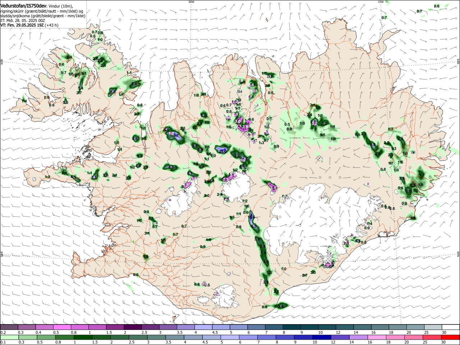Image resolution: width=460 pixels, height=345 pixels.
Task: Click the deep magenta swatch between 1.5 and 2
Action: click(115, 327)
